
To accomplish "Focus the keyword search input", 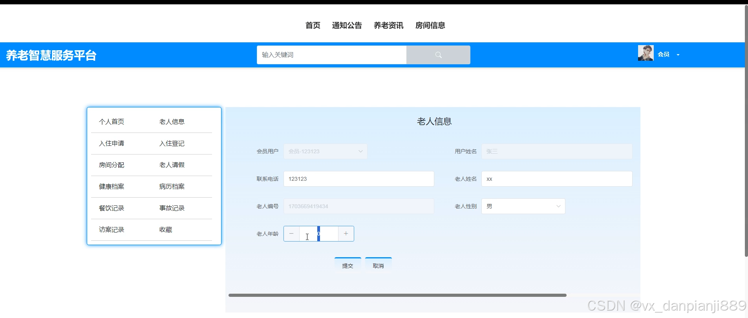I will pyautogui.click(x=331, y=55).
